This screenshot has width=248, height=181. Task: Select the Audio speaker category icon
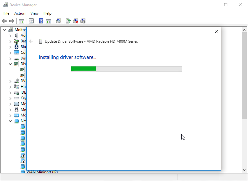click(x=17, y=35)
